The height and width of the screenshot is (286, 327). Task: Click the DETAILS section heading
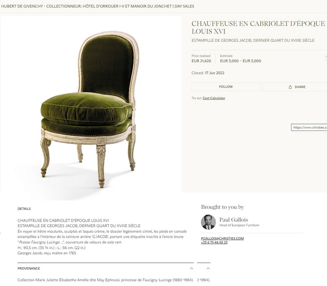pos(24,209)
